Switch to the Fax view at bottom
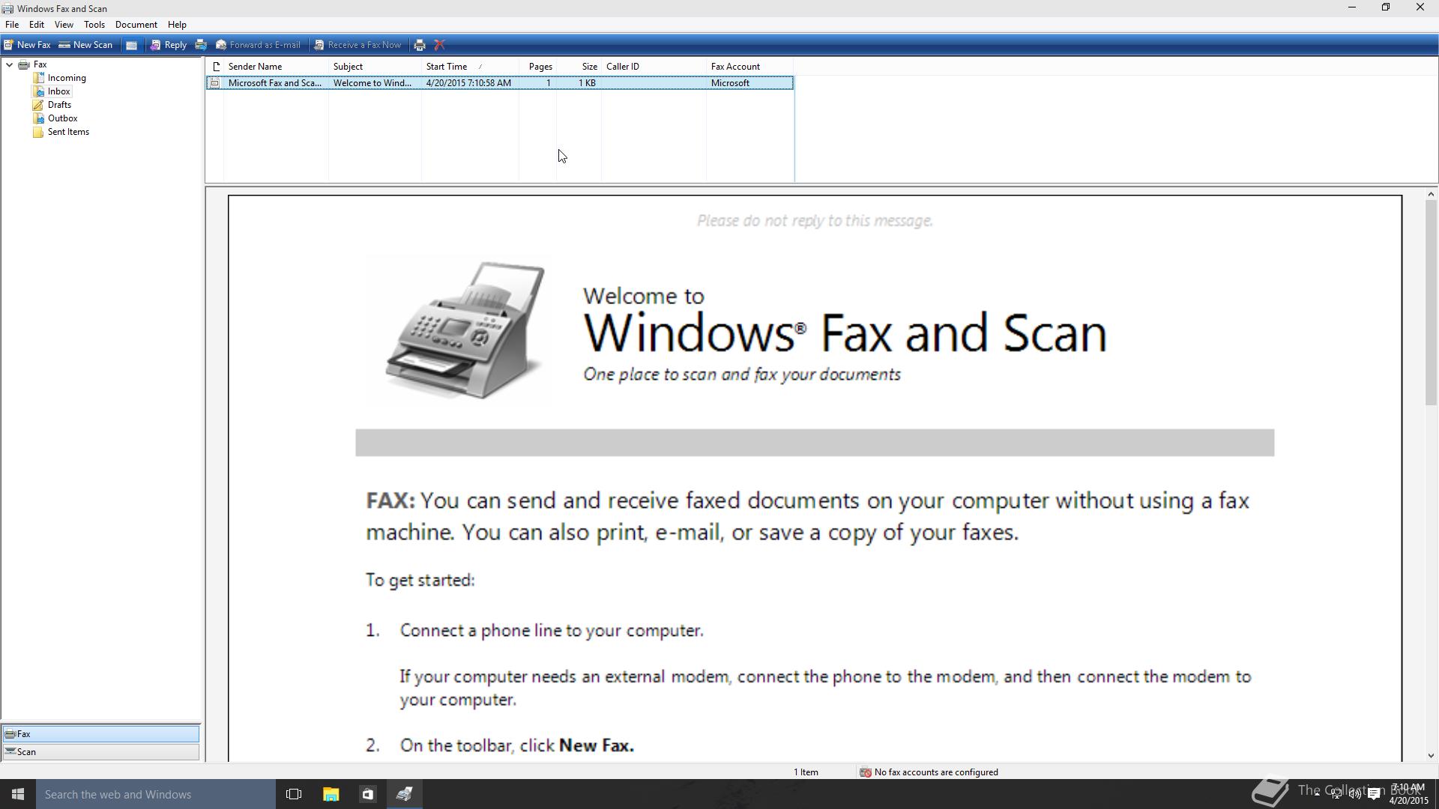Image resolution: width=1439 pixels, height=809 pixels. coord(100,734)
